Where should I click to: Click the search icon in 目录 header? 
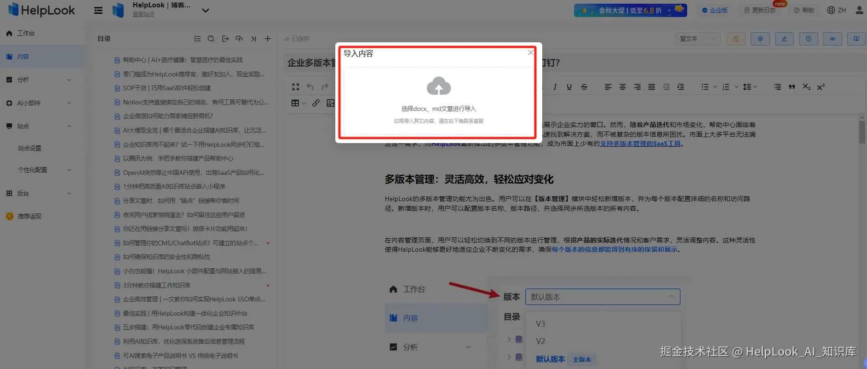click(211, 39)
